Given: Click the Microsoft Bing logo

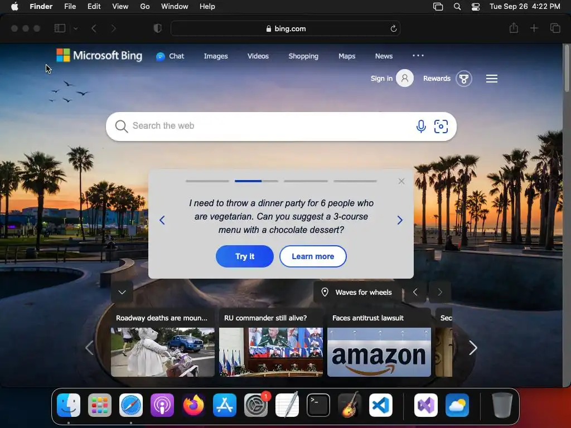Looking at the screenshot, I should (x=99, y=56).
